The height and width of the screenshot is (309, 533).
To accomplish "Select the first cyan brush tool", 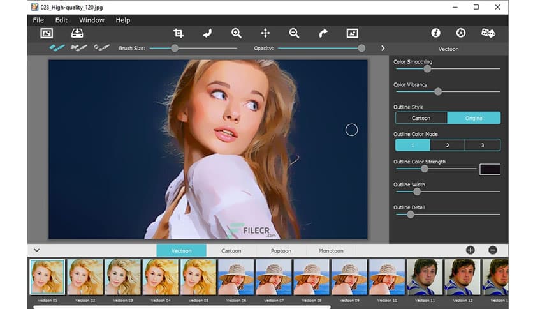I will pos(57,48).
